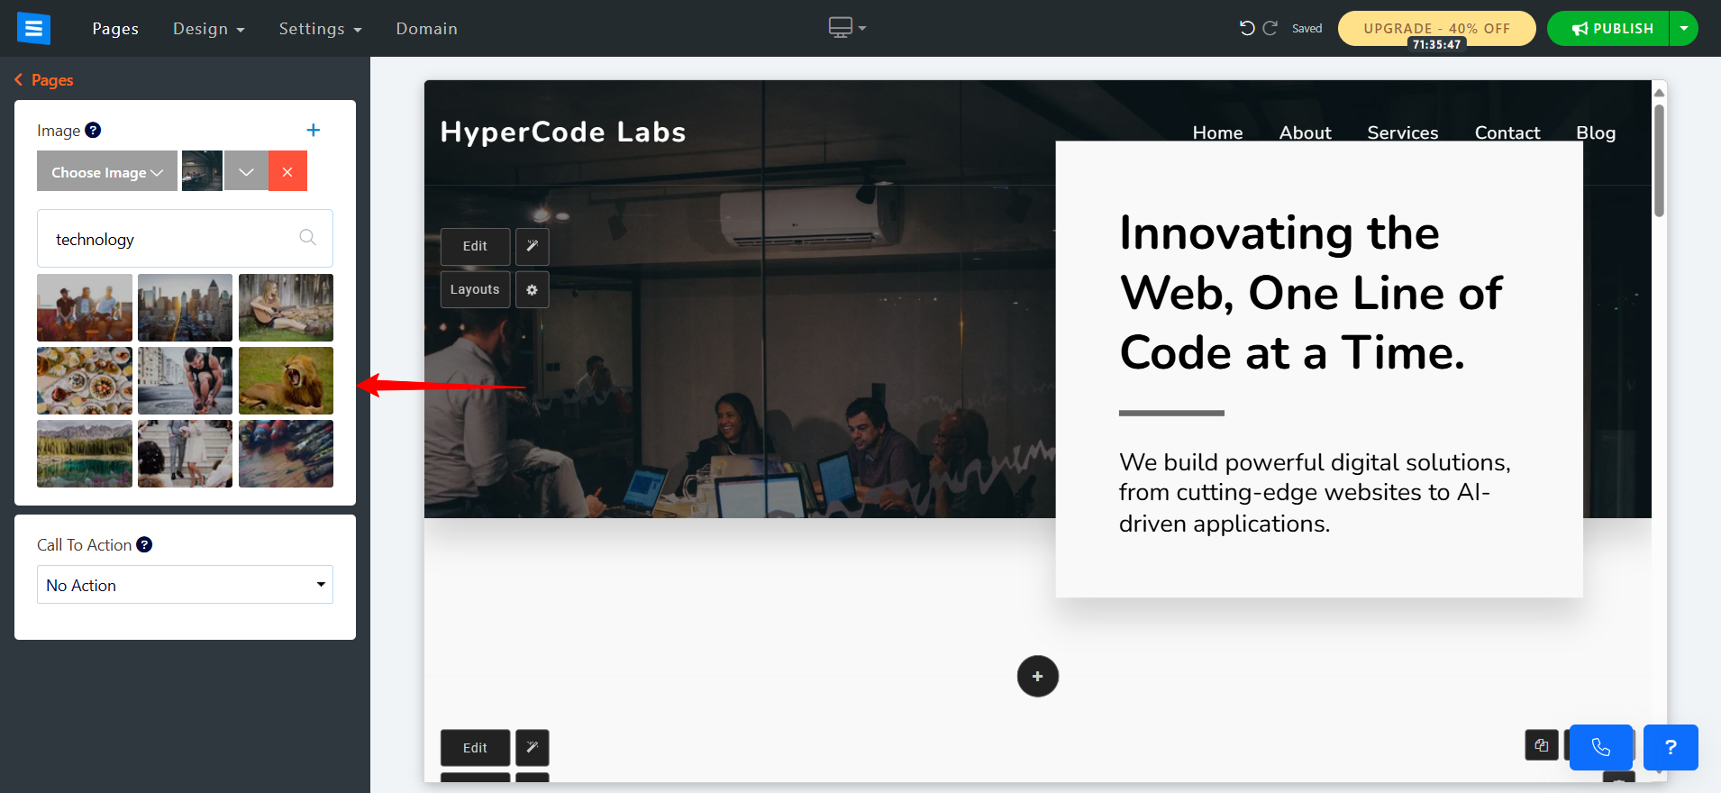
Task: Open the Image help question mark
Action: tap(93, 130)
